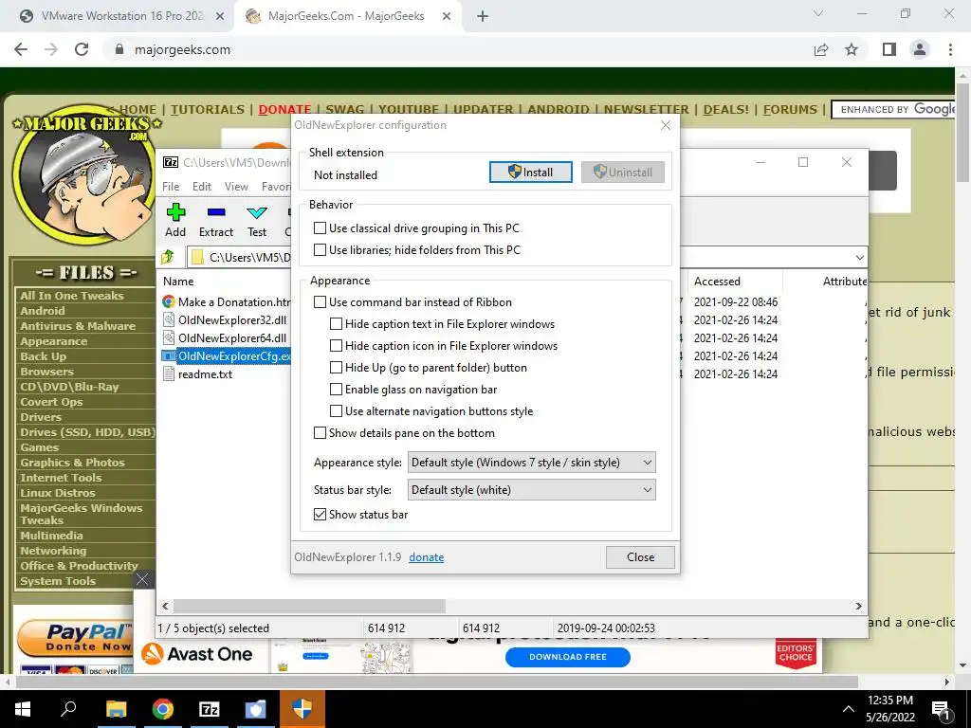This screenshot has height=728, width=971.
Task: Select readme.txt in 7-Zip list
Action: pos(205,373)
